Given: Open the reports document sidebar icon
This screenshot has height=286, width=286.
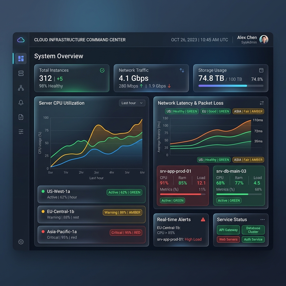Looking at the screenshot, I should [21, 117].
